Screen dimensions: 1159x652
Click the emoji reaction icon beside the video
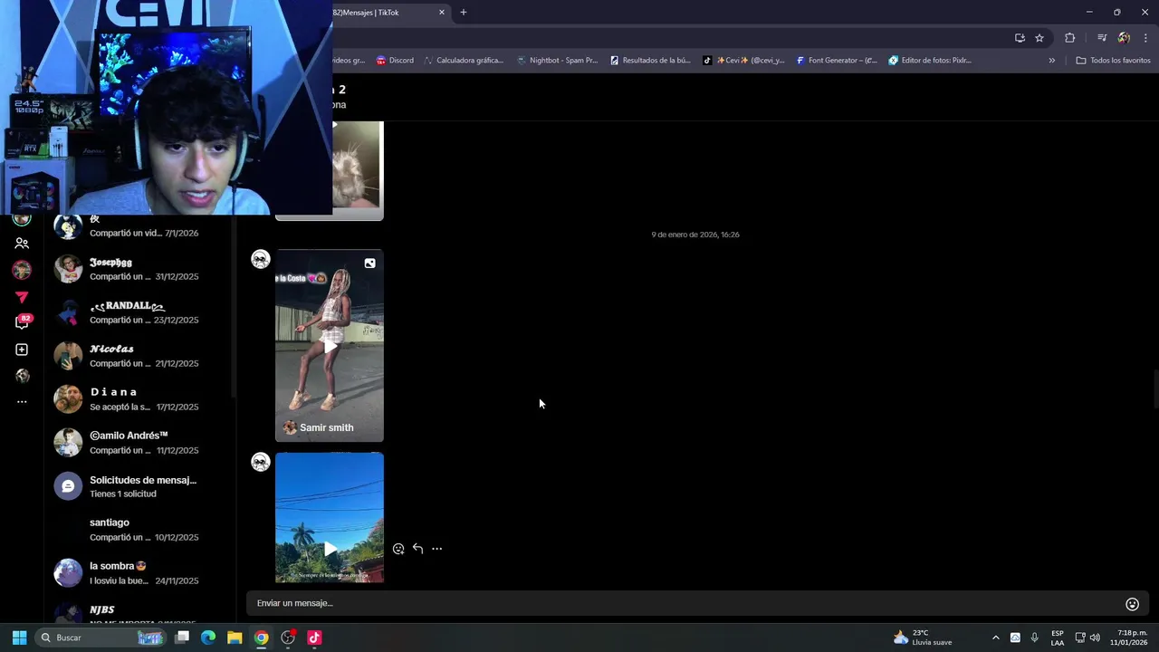click(x=398, y=549)
